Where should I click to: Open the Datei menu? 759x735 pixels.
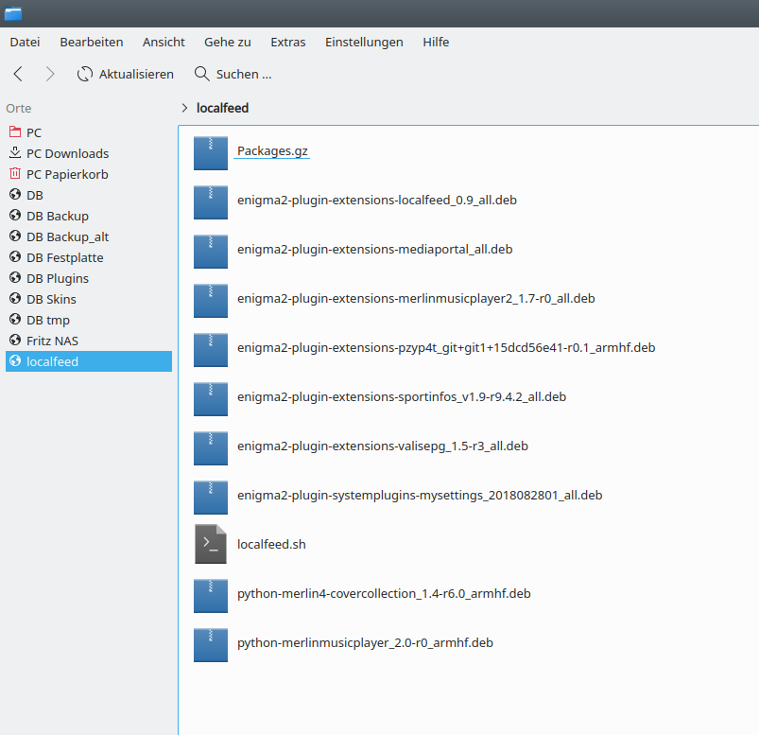coord(25,43)
